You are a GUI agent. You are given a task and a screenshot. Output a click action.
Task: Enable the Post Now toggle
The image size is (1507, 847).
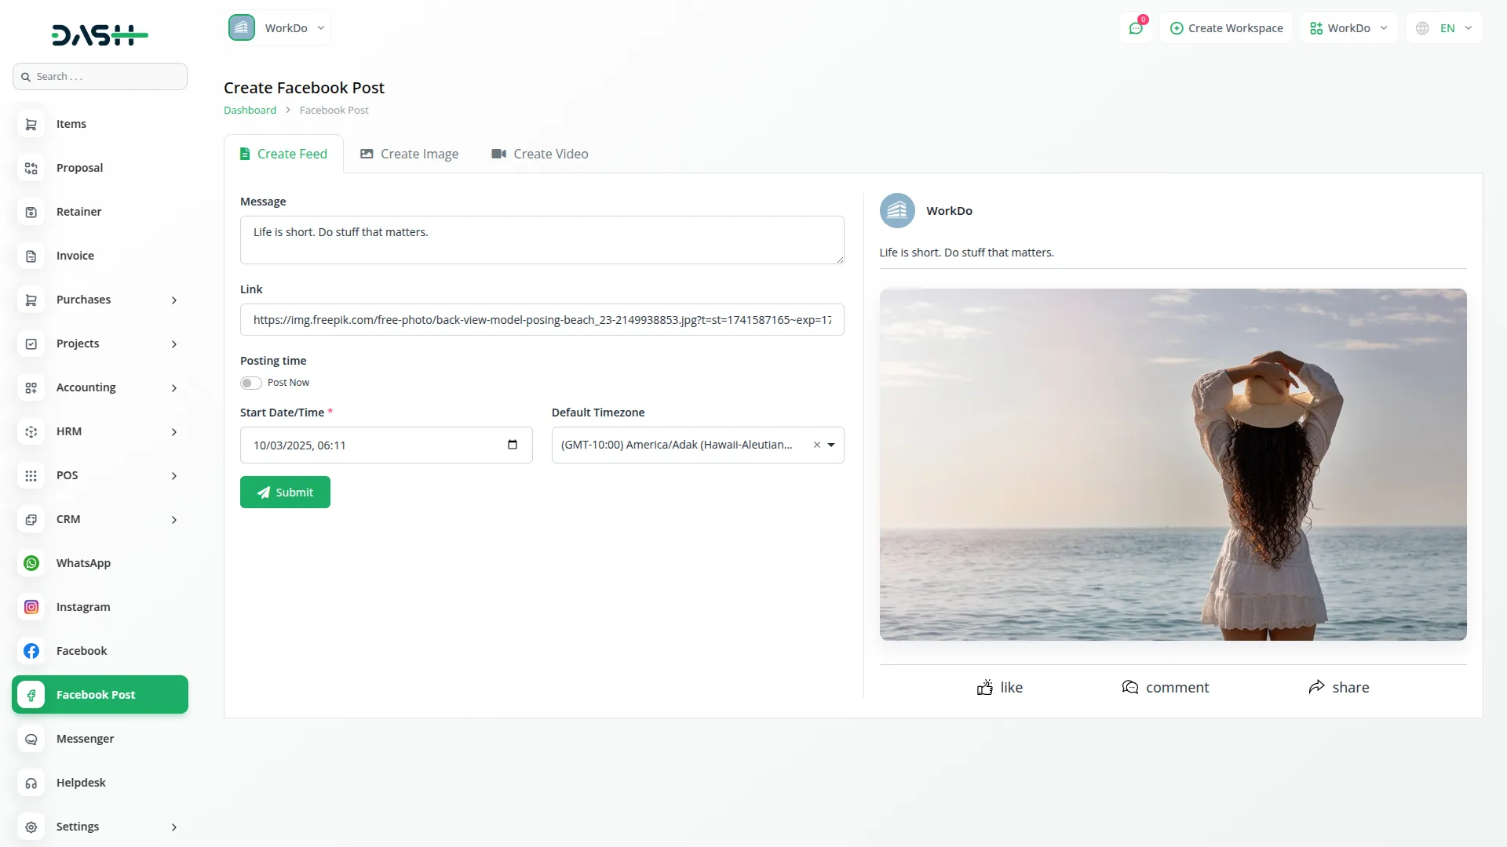point(250,383)
